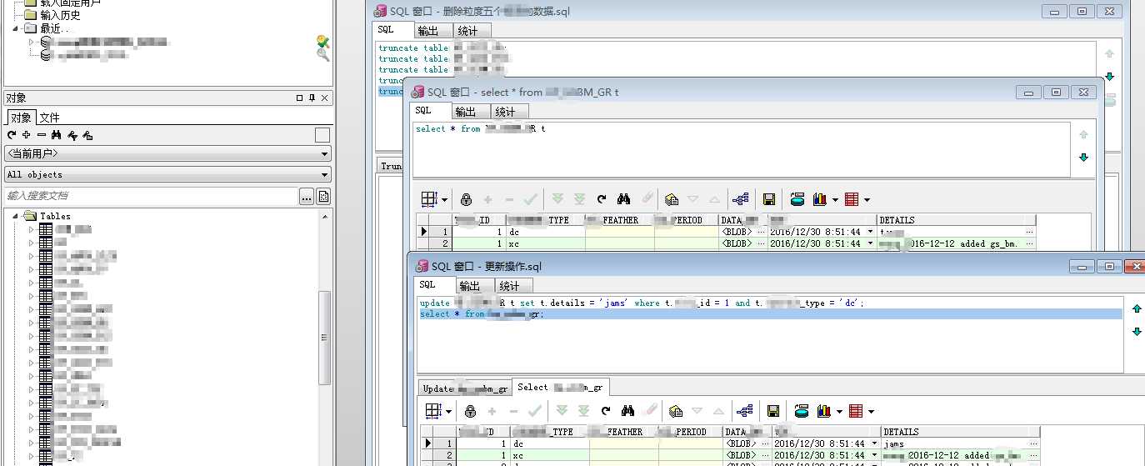The image size is (1145, 466).
Task: Select the 输入历史 folder in the connection tree
Action: click(60, 15)
